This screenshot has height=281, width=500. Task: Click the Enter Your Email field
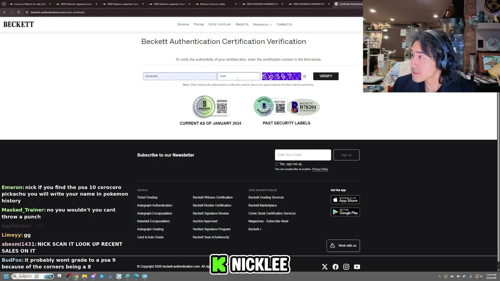point(303,155)
